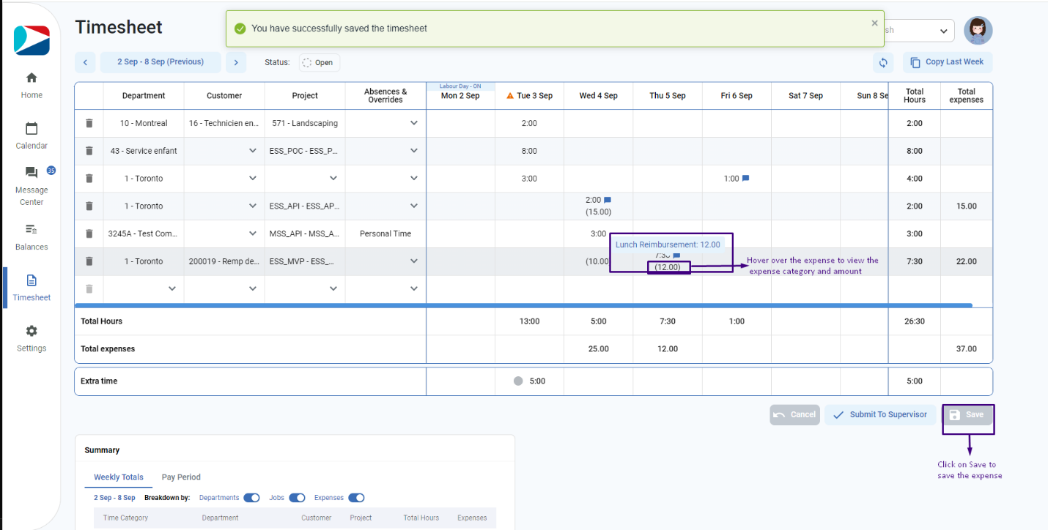Click the note flag on Thu 7:30
Viewport: 1048px width, 530px height.
pos(676,255)
